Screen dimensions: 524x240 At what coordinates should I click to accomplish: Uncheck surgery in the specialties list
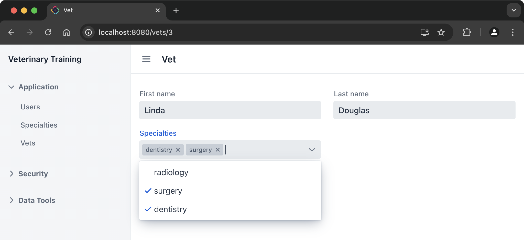click(168, 191)
